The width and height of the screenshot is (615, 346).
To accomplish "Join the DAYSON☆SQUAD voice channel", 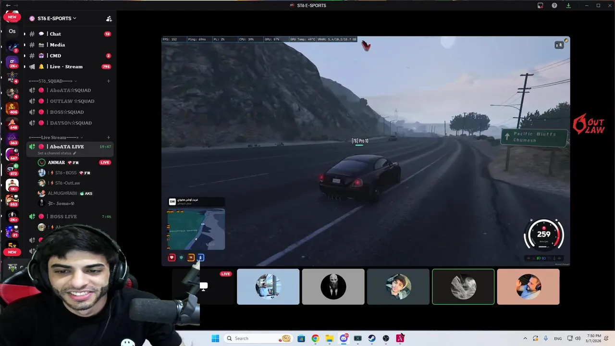I will tap(70, 123).
